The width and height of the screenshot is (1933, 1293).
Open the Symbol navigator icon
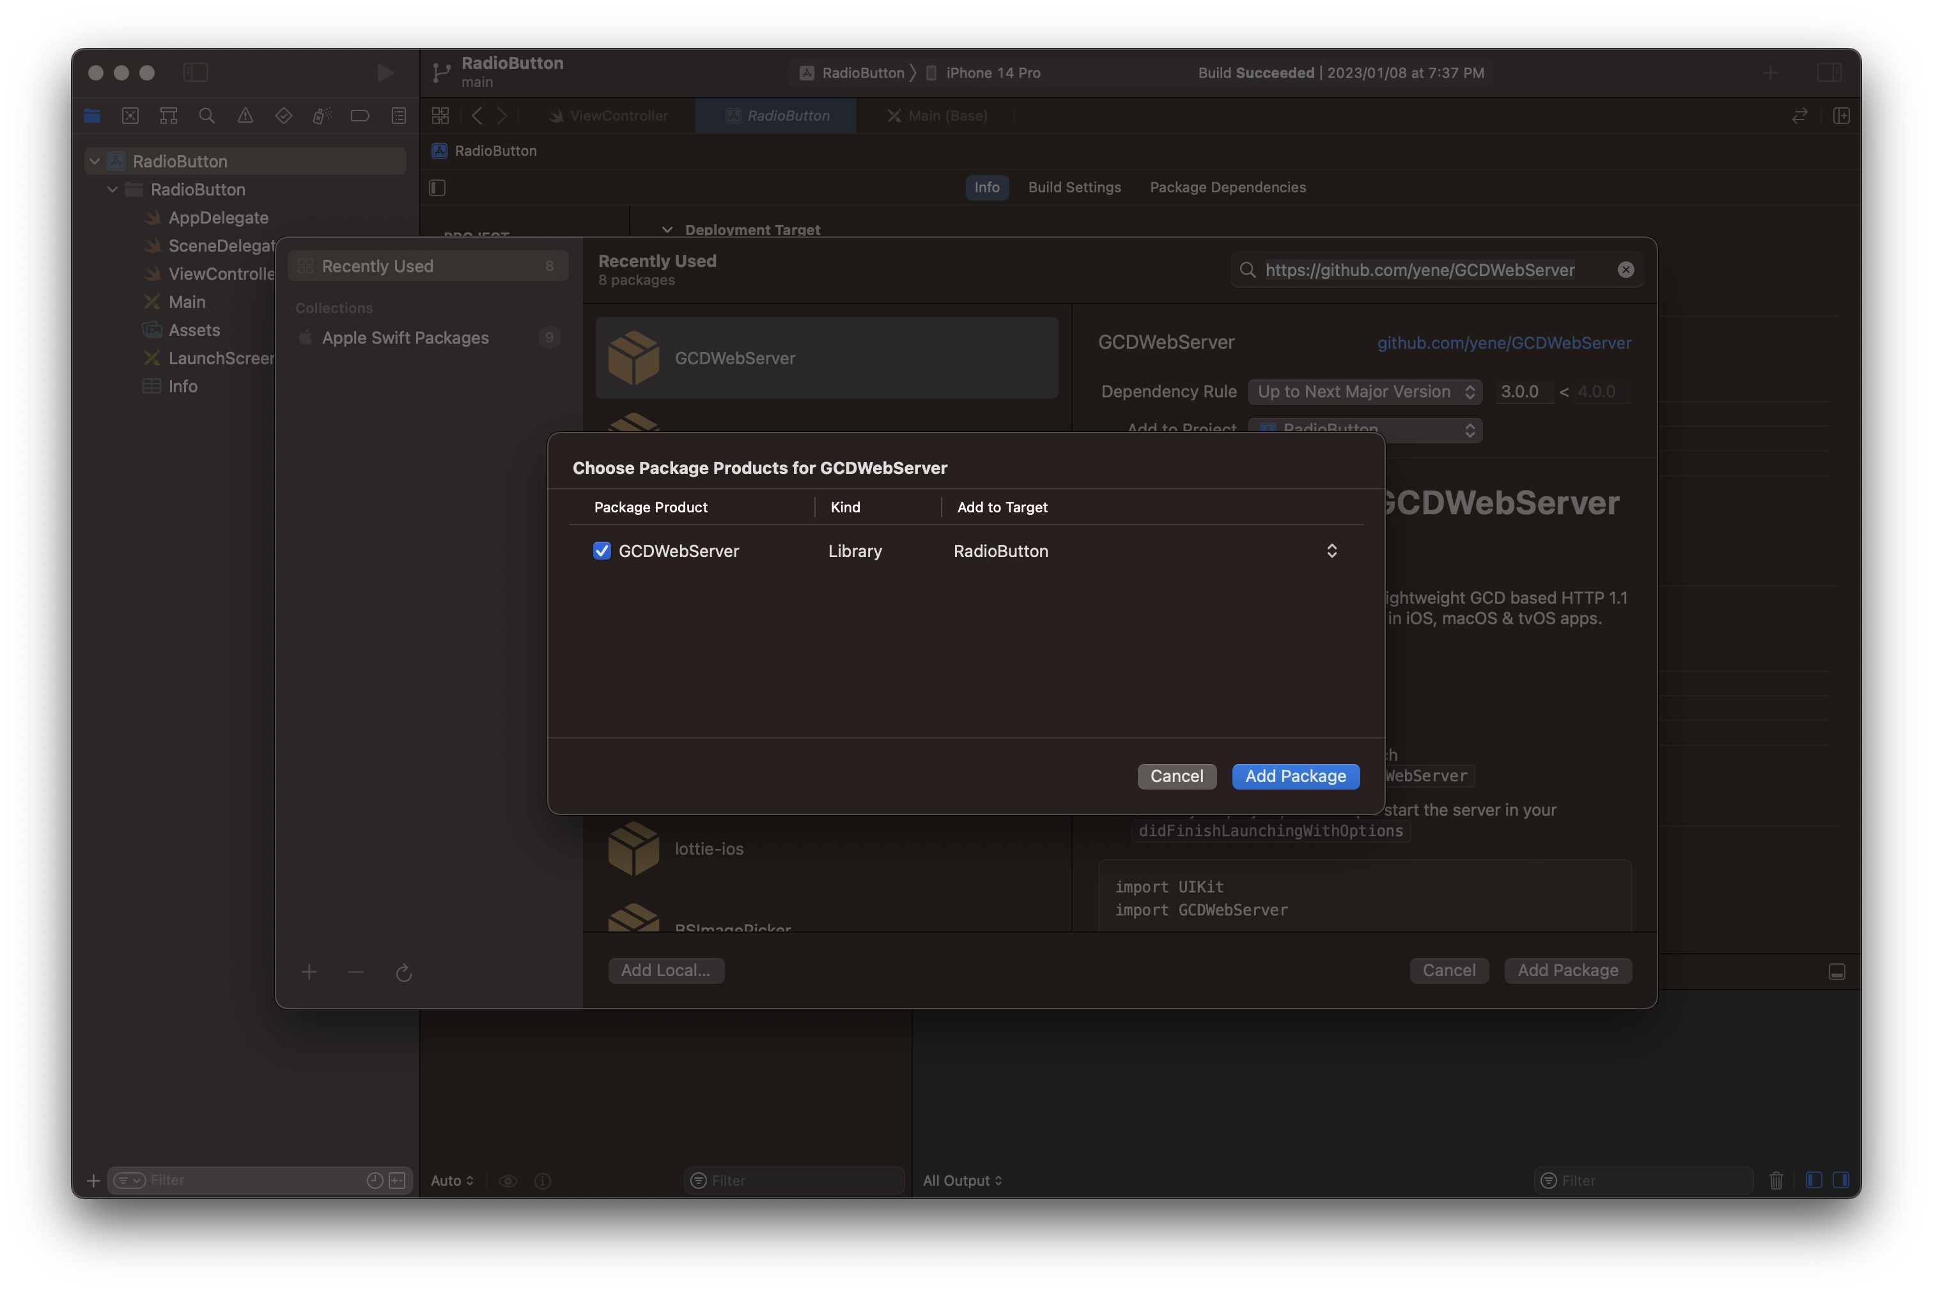(168, 116)
